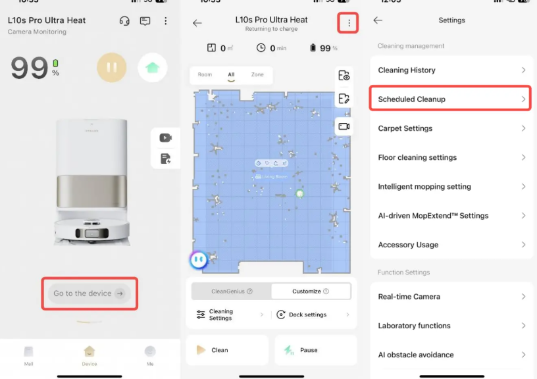Viewport: 537px width, 379px height.
Task: Open the map editing icon beside the map
Action: [x=344, y=99]
